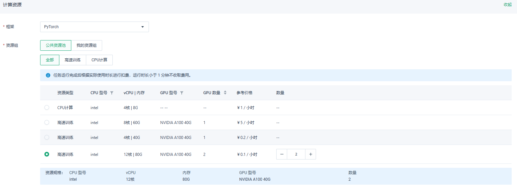Click the quantity input field showing 2
Screen dimensions: 517x190
pyautogui.click(x=296, y=154)
